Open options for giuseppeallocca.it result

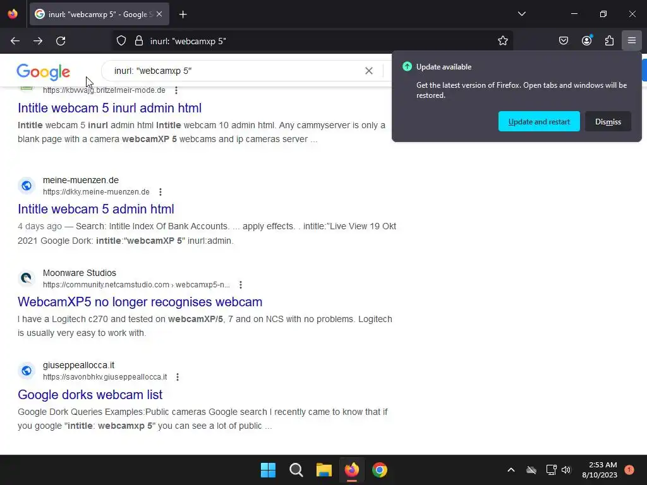pyautogui.click(x=178, y=377)
